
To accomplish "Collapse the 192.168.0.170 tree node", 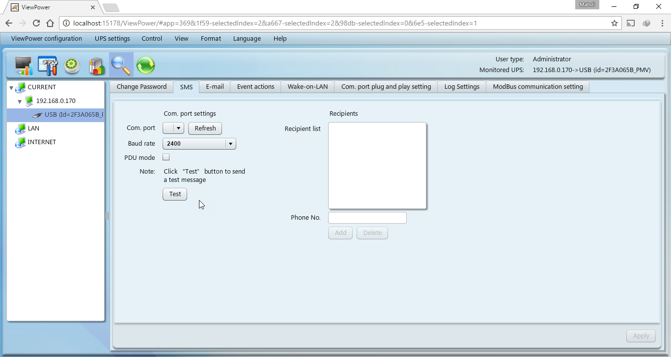I will click(x=20, y=101).
